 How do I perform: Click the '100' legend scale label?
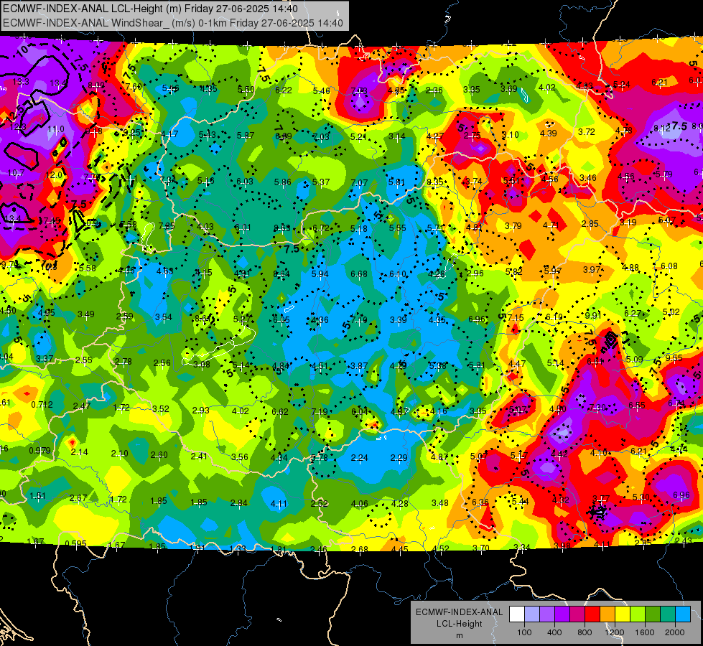pos(525,632)
